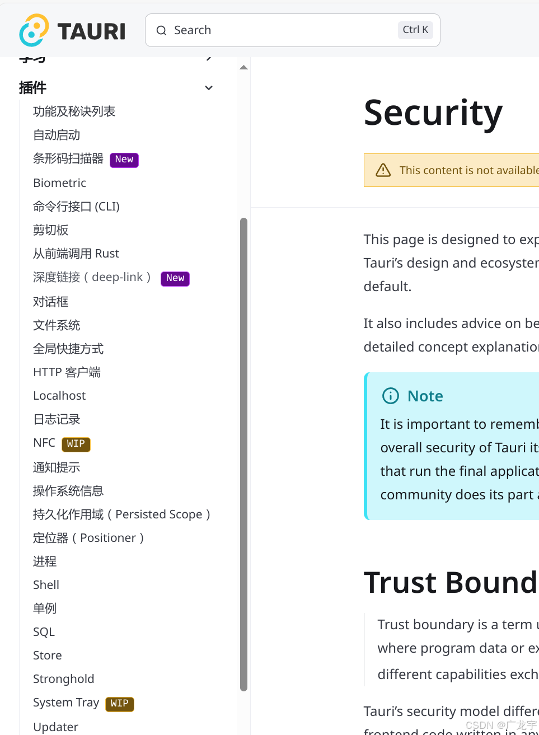Screen dimensions: 539x735
Task: Open the Biometric plugin page
Action: (x=60, y=183)
